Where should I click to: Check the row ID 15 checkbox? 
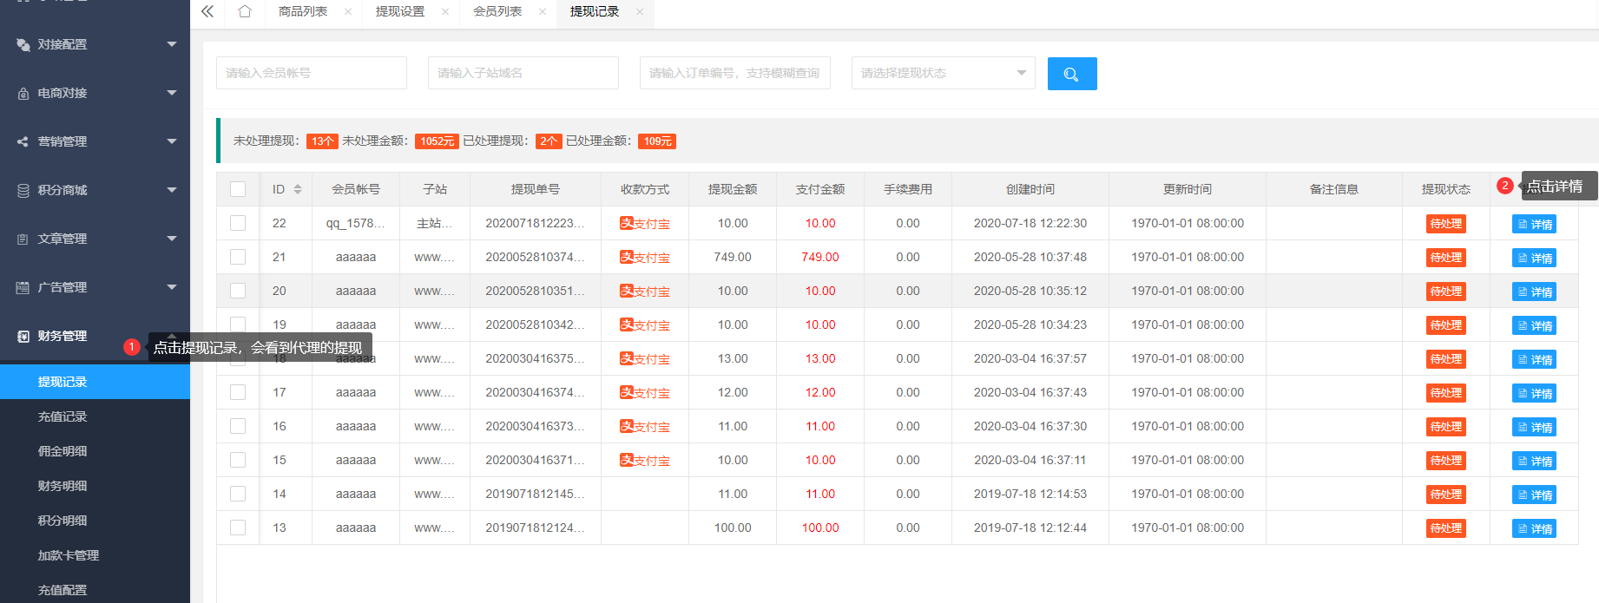point(238,460)
